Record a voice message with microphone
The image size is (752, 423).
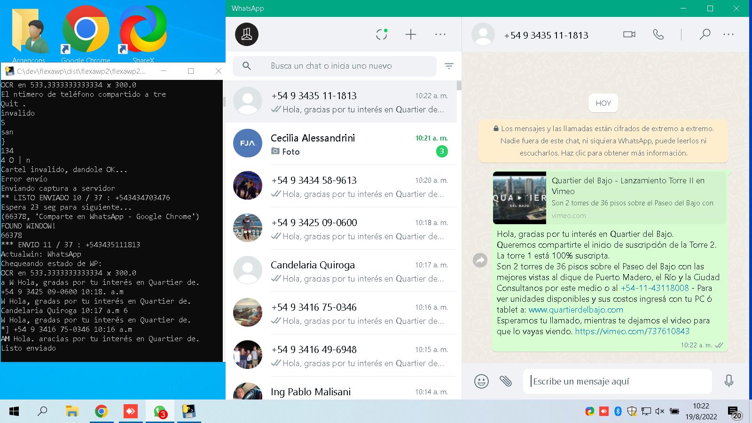coord(729,381)
